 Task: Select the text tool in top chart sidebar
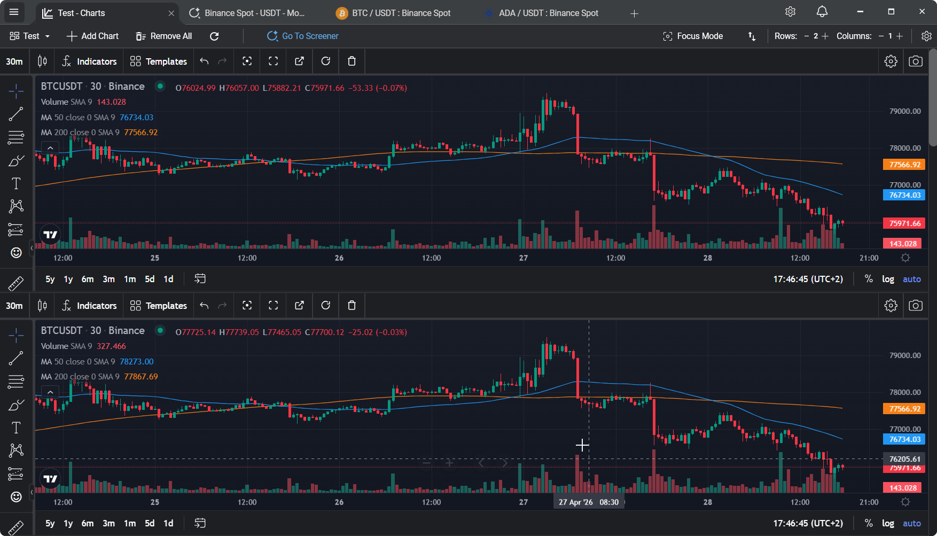tap(16, 184)
